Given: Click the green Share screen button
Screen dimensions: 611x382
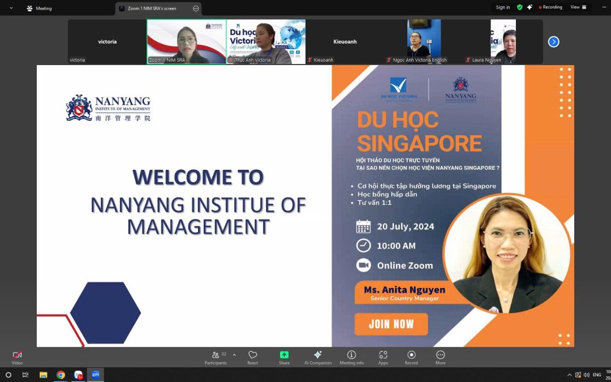Looking at the screenshot, I should (x=284, y=358).
